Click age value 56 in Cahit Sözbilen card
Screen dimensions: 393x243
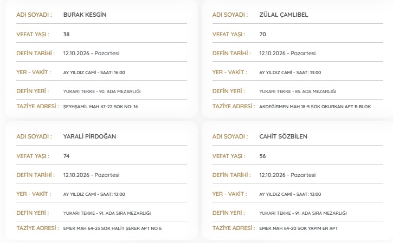[262, 156]
